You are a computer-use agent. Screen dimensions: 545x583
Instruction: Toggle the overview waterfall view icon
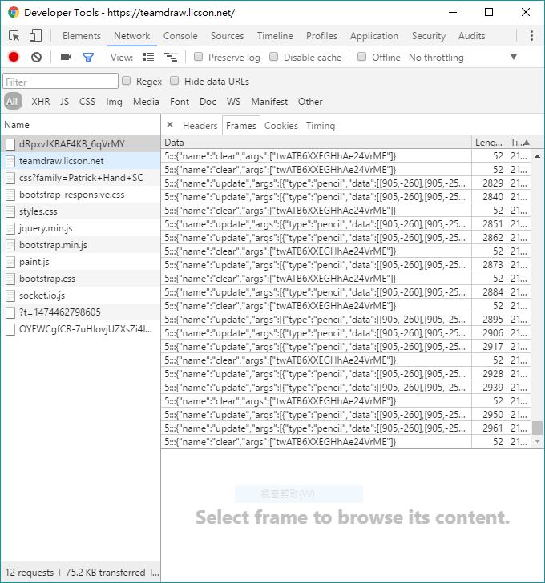tap(171, 58)
